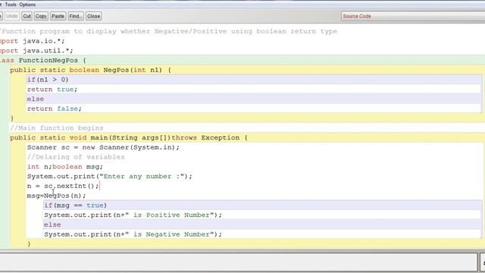Screen dimensions: 485x273
Task: Click the 'if(msg == true)' line
Action: 75,206
